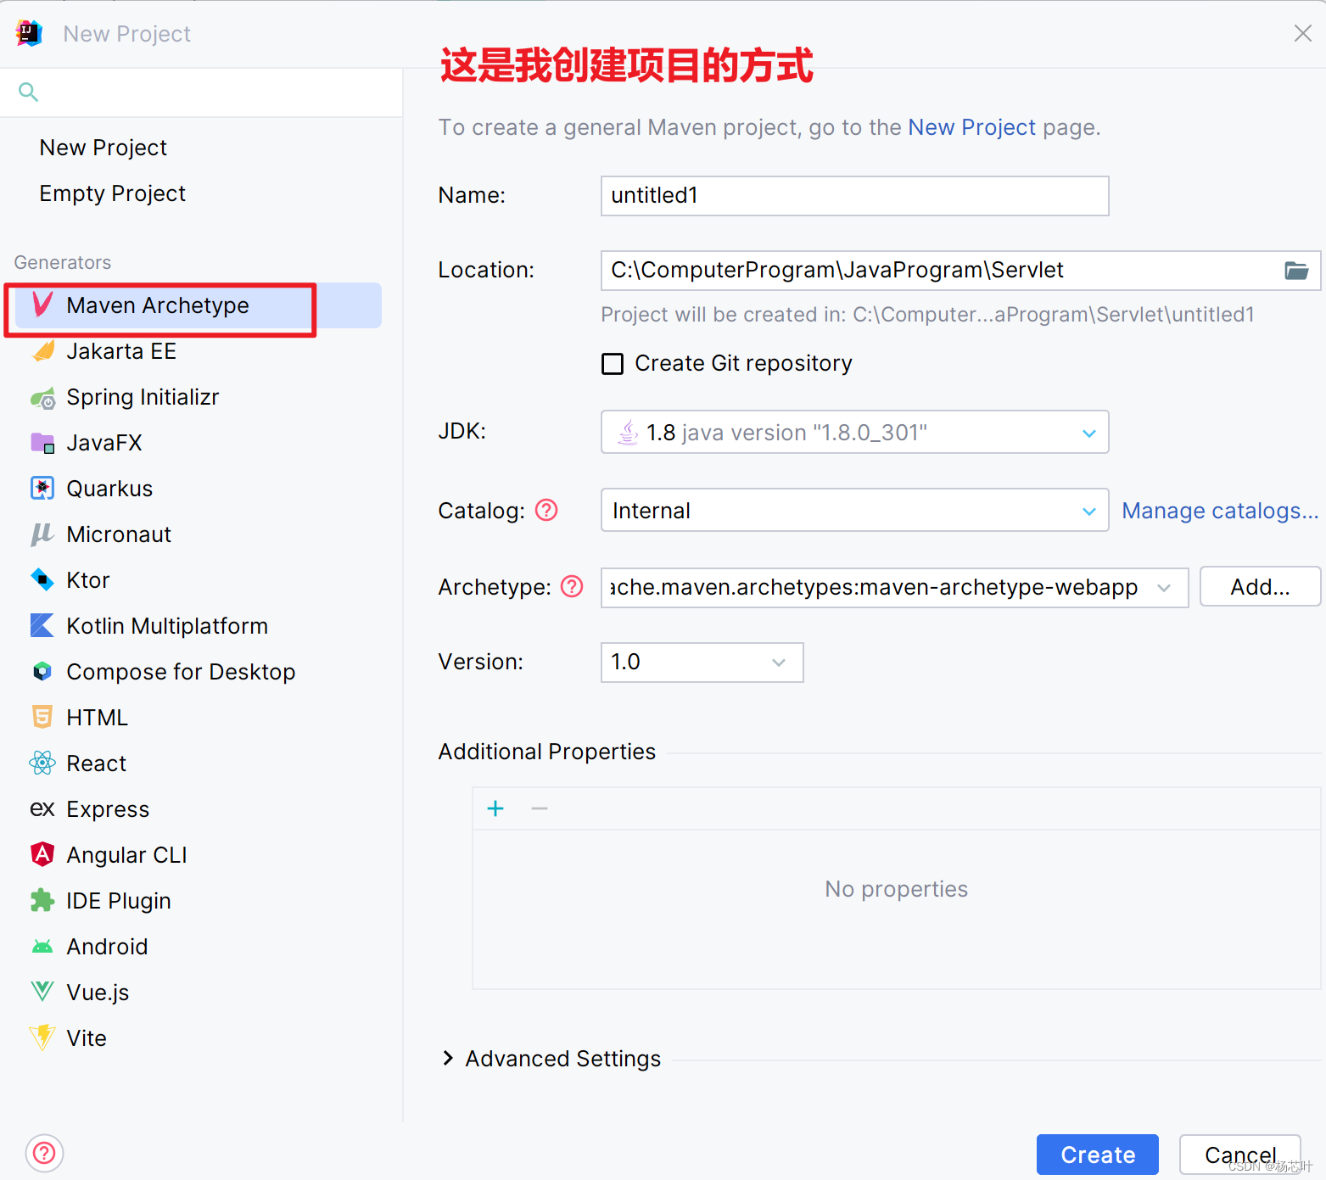Screen dimensions: 1326x1180
Task: Click the Vue.js logo icon
Action: [x=42, y=992]
